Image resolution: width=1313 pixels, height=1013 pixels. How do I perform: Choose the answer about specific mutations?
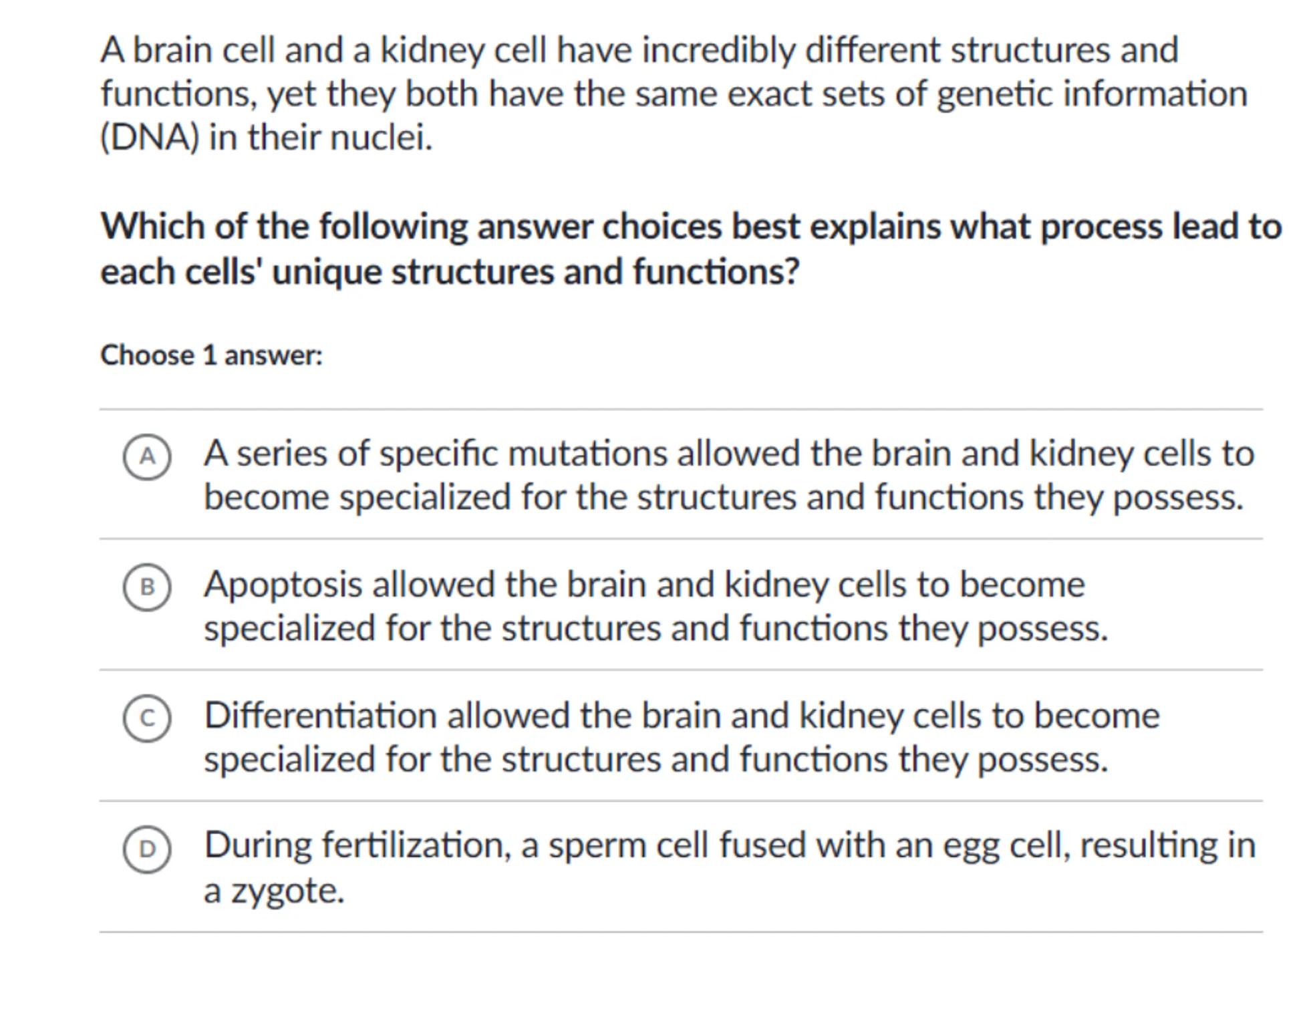pyautogui.click(x=728, y=475)
